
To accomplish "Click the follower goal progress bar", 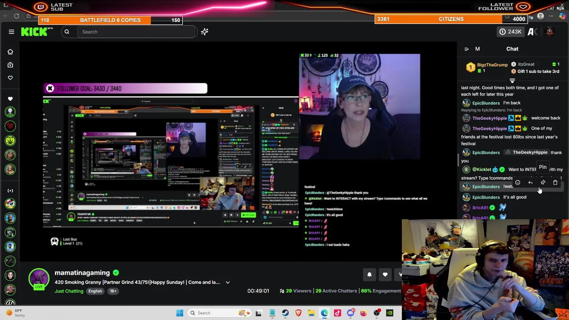I will (126, 88).
